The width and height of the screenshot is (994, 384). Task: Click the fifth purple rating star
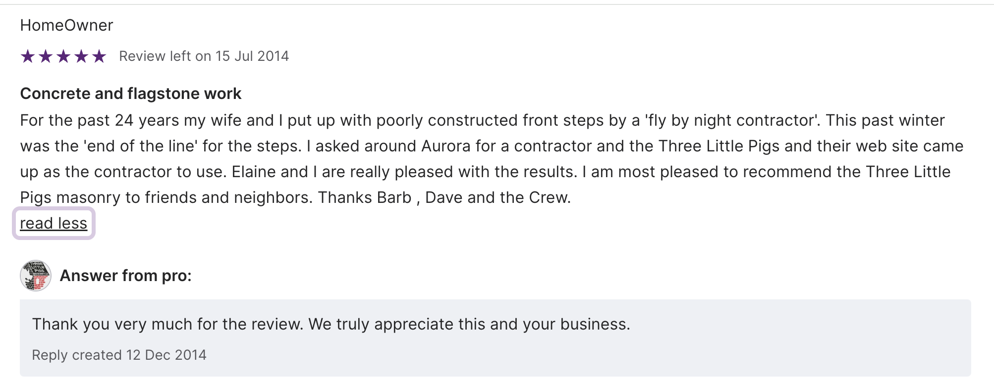(99, 56)
